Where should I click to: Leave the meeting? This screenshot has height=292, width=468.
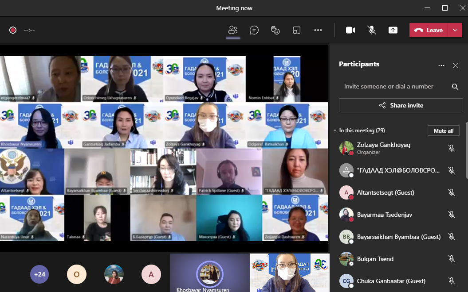(429, 30)
